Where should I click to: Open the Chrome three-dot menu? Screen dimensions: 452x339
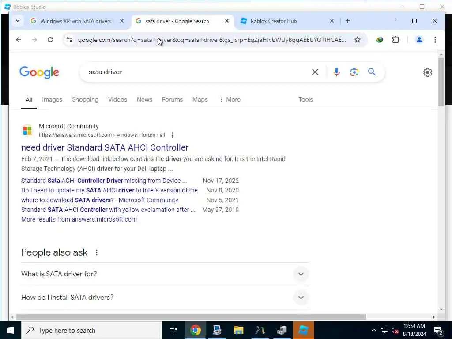pyautogui.click(x=435, y=40)
